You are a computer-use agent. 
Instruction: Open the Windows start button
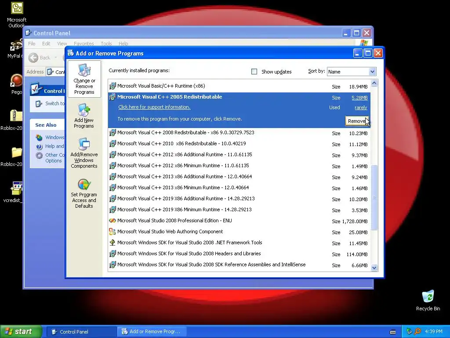click(x=21, y=332)
